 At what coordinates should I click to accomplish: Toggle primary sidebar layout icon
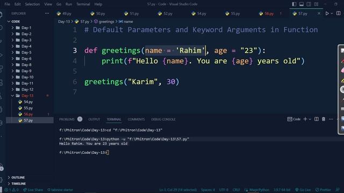[x=294, y=4]
